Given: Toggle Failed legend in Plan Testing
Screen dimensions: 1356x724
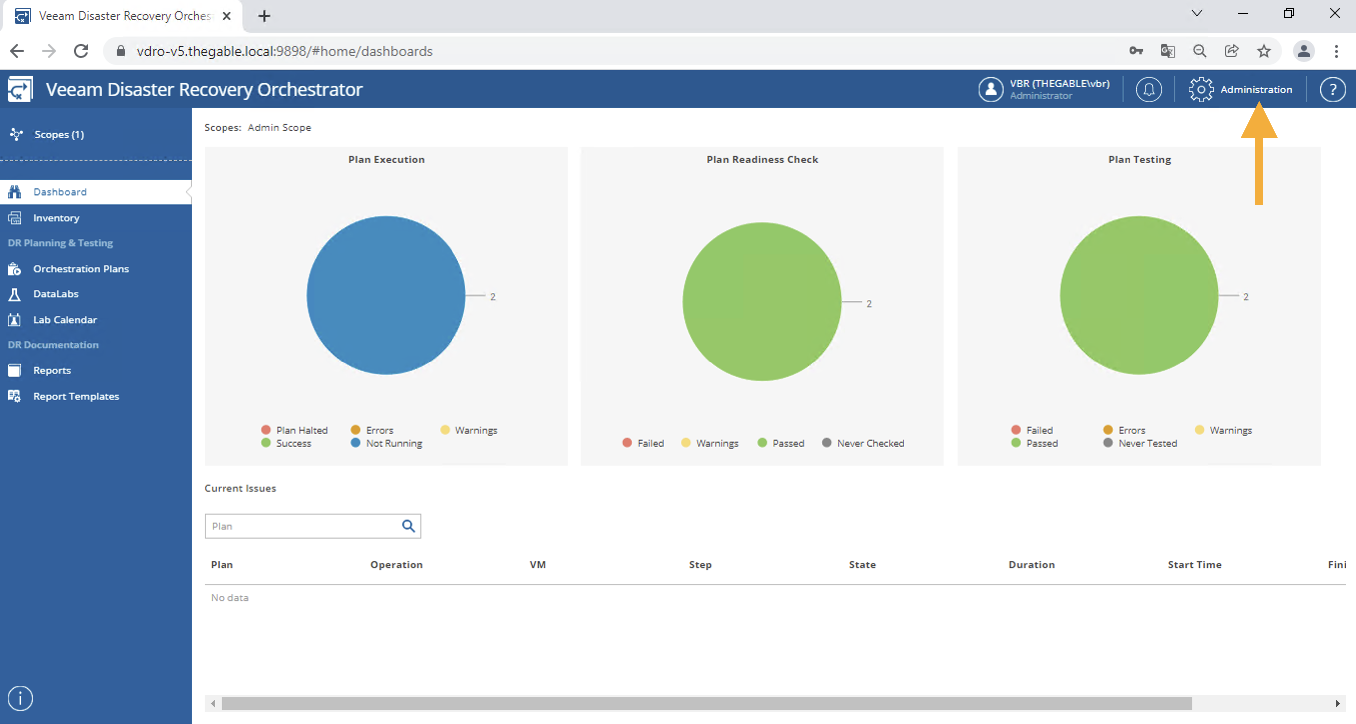Looking at the screenshot, I should [1032, 430].
